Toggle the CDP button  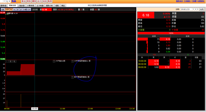(29, 10)
